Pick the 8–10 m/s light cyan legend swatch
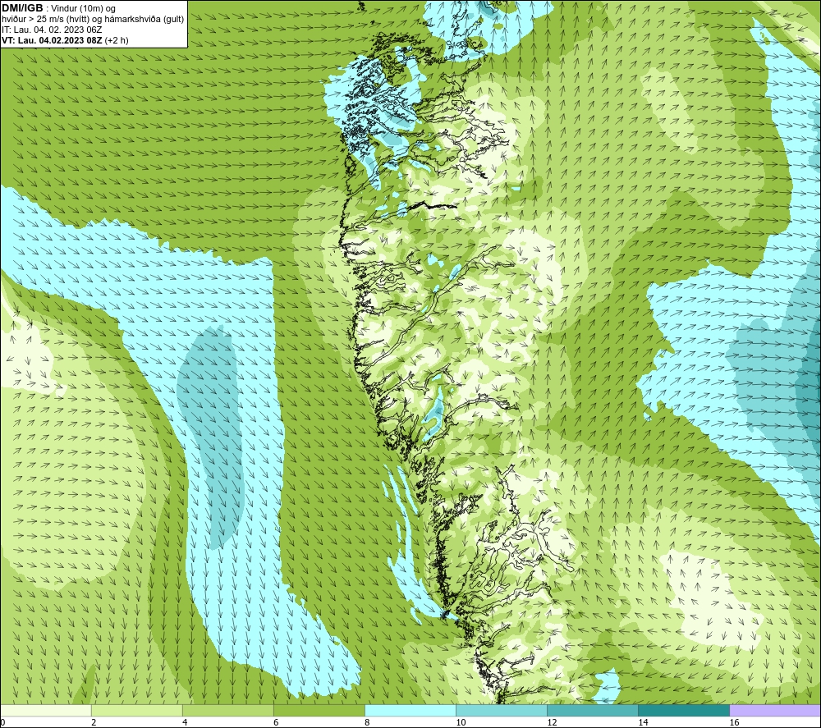Screen dimensions: 821x728 click(410, 710)
